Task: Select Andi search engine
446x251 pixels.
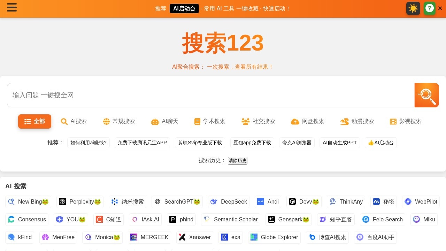Action: tap(268, 201)
